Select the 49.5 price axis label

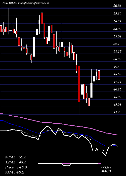coord(116,67)
